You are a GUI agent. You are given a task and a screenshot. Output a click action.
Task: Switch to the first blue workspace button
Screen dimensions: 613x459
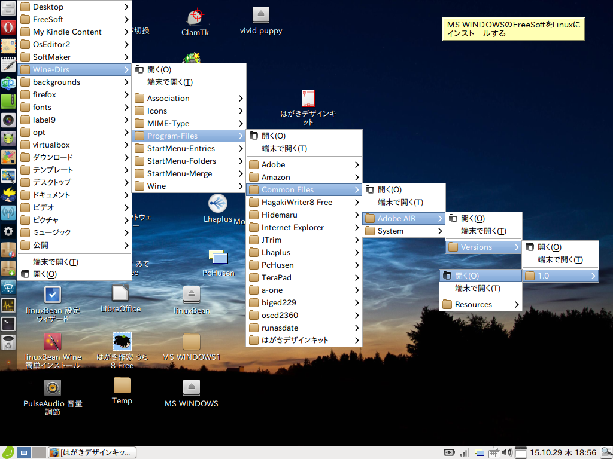coord(24,453)
